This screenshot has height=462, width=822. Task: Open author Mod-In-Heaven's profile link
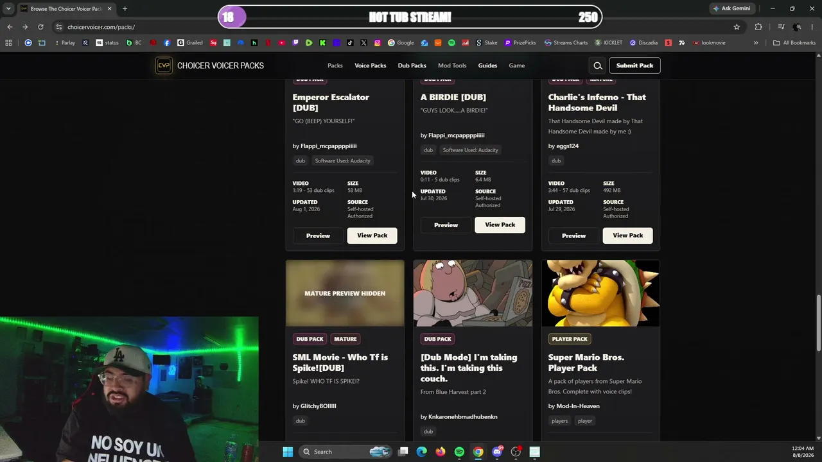click(x=577, y=406)
